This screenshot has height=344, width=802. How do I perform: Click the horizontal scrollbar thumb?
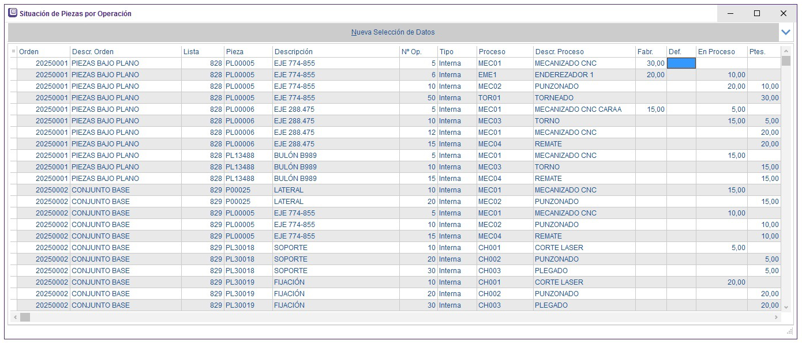pos(25,317)
